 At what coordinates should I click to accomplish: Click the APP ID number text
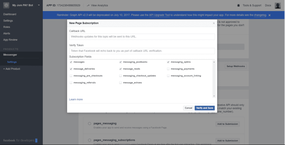[68, 5]
